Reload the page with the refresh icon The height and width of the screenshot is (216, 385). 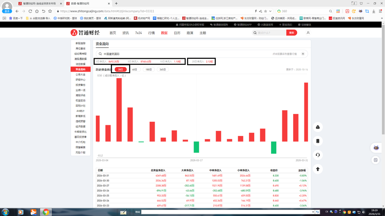pos(30,11)
